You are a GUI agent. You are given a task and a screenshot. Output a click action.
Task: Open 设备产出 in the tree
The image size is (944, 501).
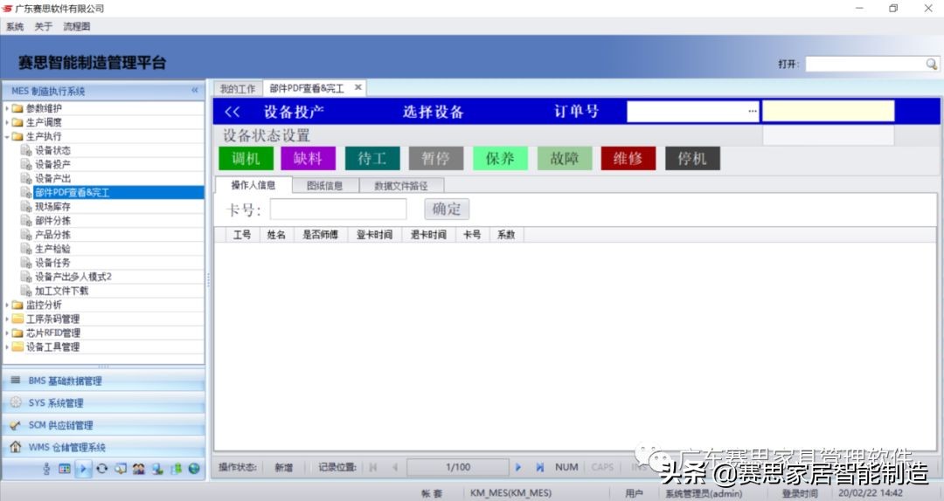pyautogui.click(x=53, y=179)
